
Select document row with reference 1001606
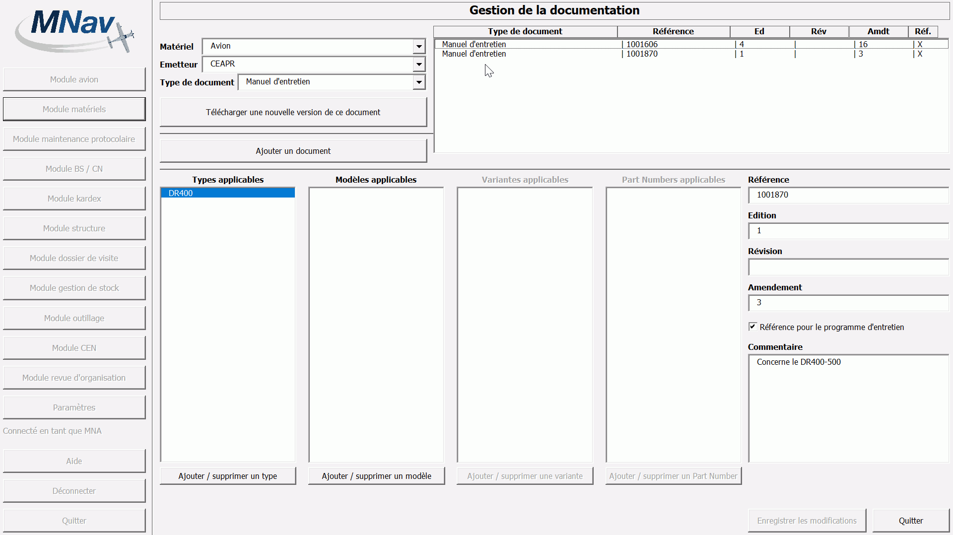click(x=641, y=44)
